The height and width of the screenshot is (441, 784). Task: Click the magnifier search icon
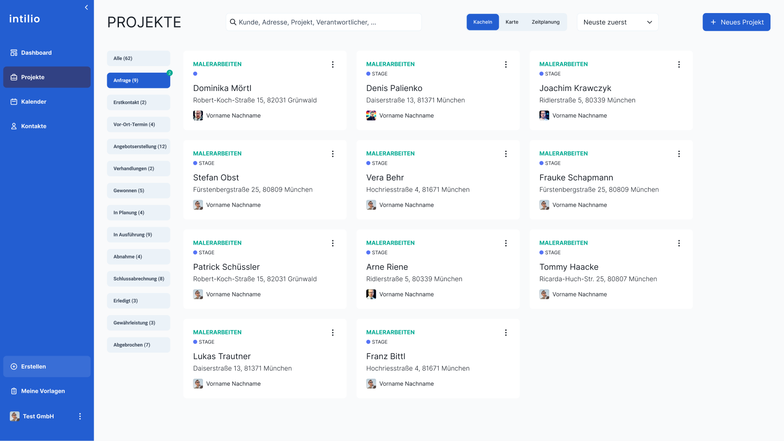[x=233, y=22]
